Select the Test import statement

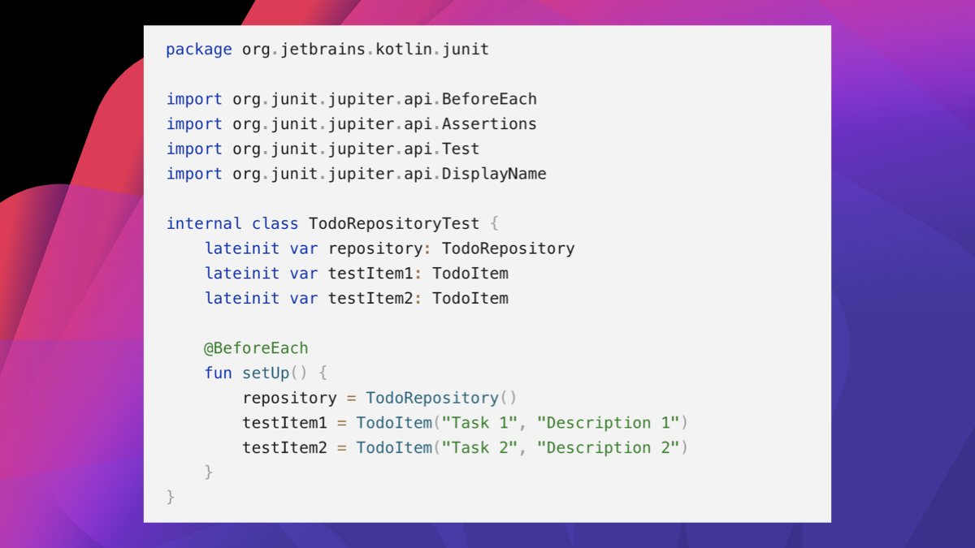(x=321, y=149)
